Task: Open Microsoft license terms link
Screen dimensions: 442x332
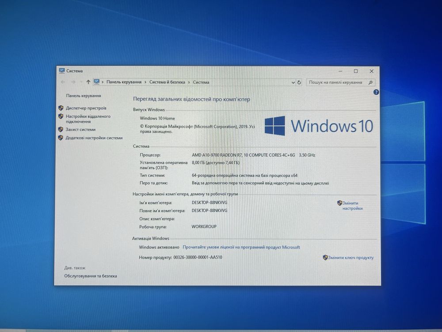Action: [241, 247]
